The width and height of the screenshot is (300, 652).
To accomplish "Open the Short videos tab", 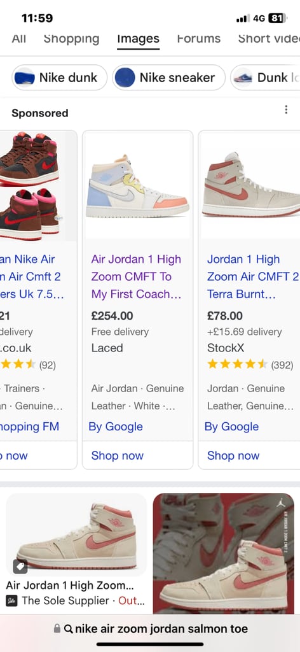I will pyautogui.click(x=269, y=39).
